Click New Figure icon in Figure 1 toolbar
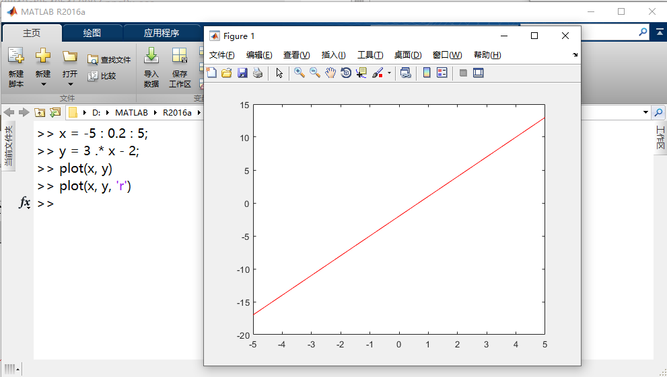667x377 pixels. point(211,73)
